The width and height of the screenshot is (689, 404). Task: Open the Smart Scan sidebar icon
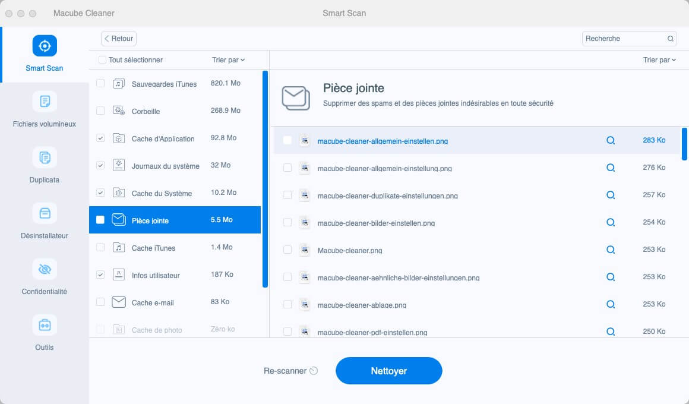45,46
